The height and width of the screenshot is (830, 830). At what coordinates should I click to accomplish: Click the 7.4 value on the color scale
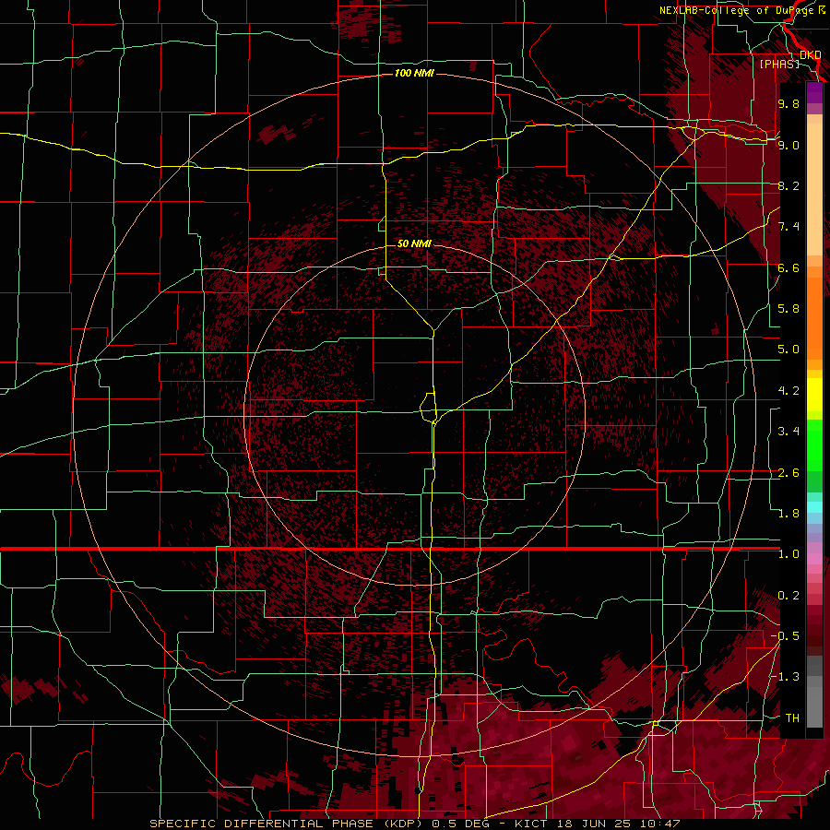[788, 227]
